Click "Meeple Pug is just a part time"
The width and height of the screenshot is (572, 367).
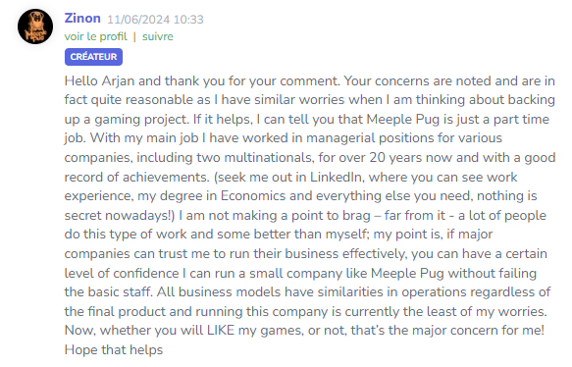457,120
